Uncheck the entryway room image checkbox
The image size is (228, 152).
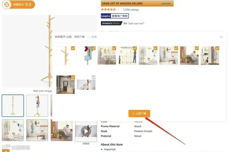coord(73,77)
